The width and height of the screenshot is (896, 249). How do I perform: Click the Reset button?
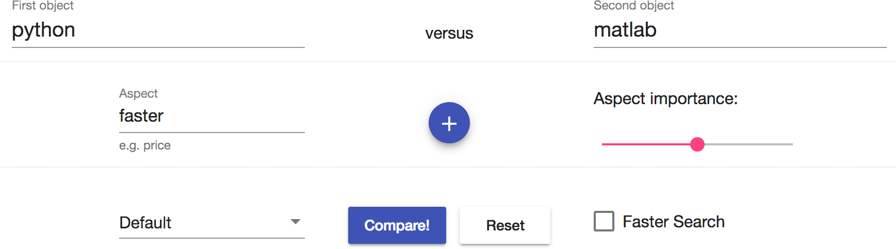click(x=504, y=225)
